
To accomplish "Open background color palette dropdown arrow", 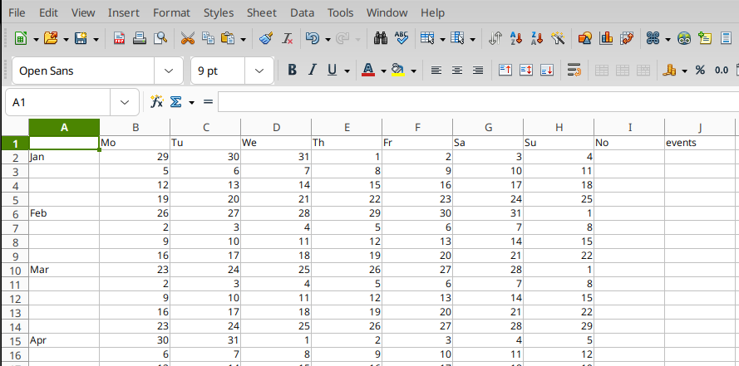I will 413,71.
